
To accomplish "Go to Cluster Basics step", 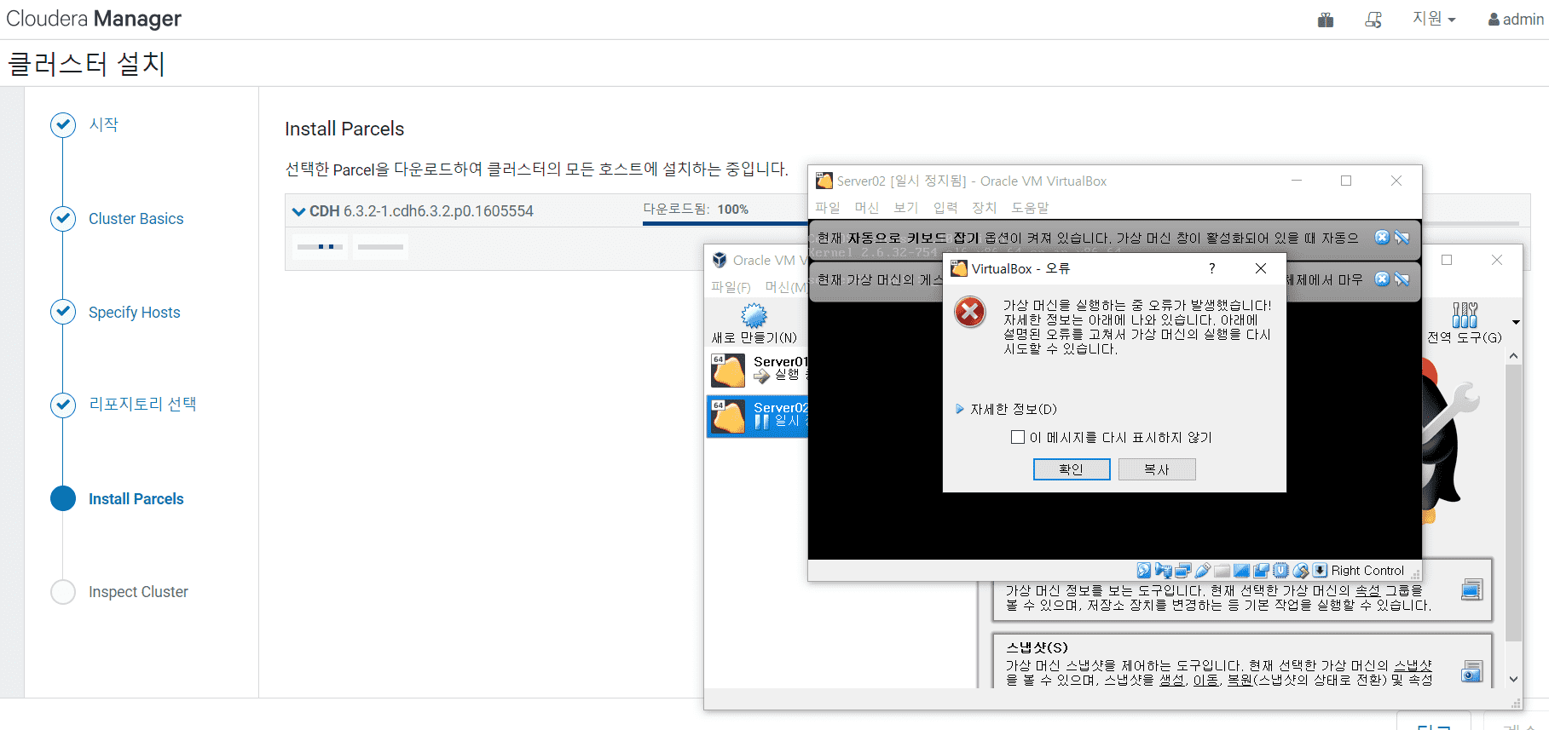I will click(x=136, y=219).
